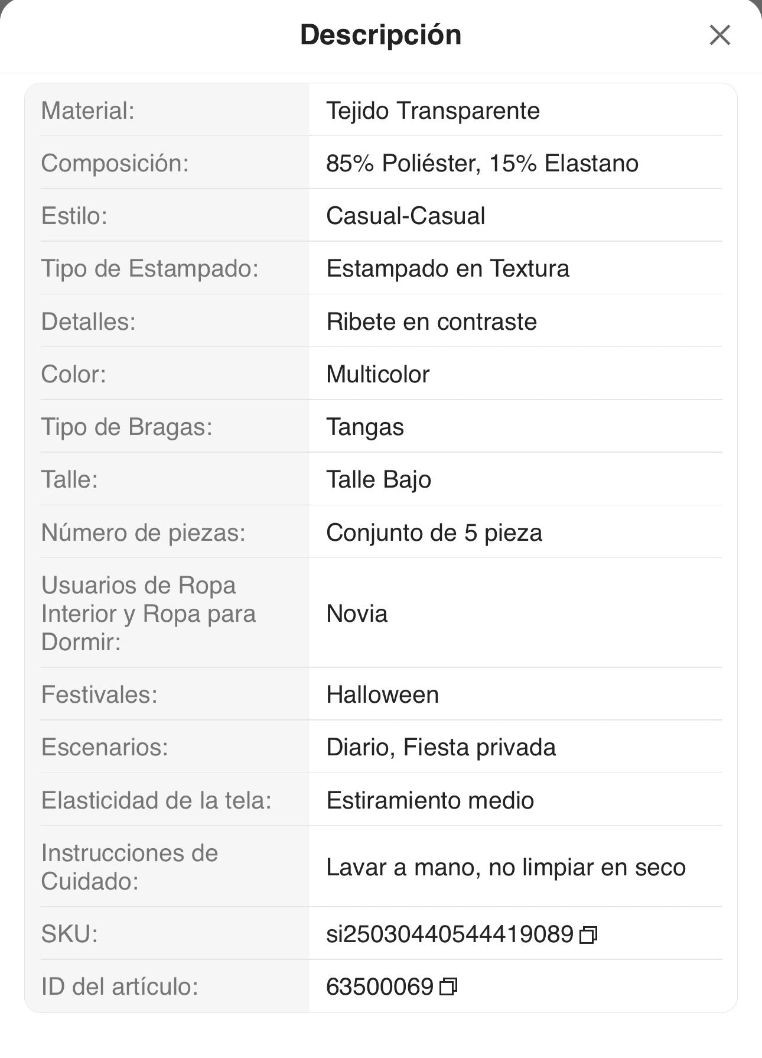This screenshot has height=1058, width=762.
Task: Tap the Multicolor color value
Action: [377, 375]
